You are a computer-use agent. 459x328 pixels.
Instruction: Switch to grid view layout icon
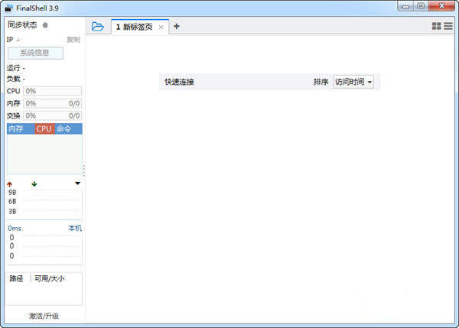click(x=437, y=26)
